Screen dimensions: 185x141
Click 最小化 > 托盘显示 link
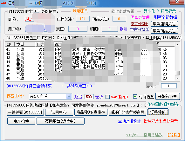click(160, 11)
